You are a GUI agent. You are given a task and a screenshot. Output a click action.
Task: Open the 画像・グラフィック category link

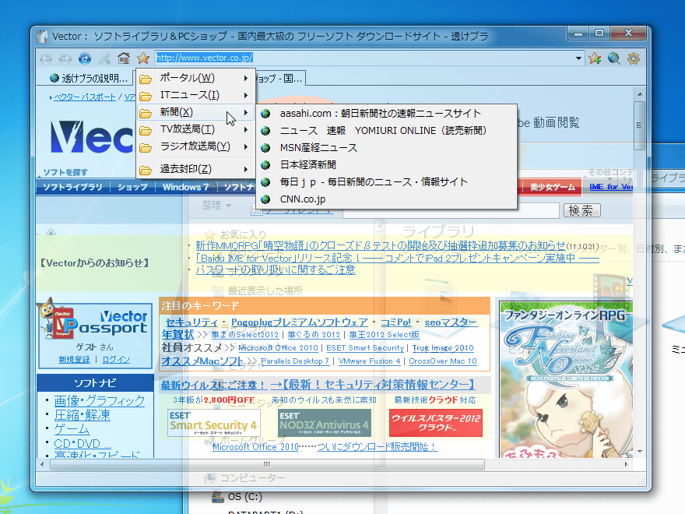point(100,400)
